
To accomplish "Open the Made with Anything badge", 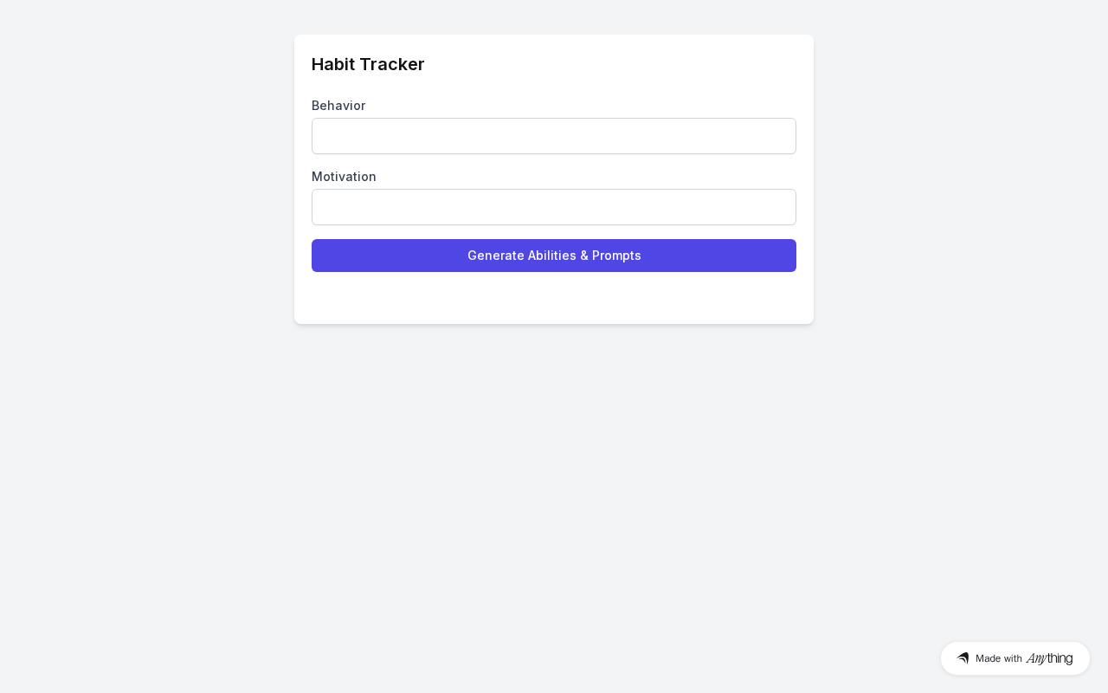I will coord(1015,658).
